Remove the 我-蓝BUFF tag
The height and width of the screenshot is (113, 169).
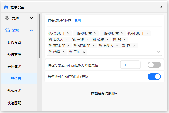point(68,33)
